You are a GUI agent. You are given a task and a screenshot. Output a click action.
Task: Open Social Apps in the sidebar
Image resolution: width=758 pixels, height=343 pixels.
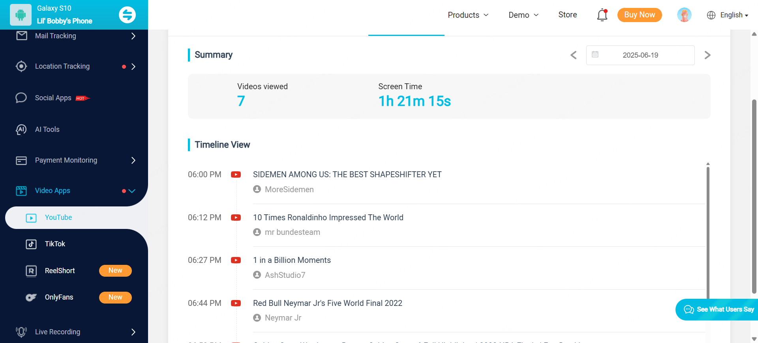coord(53,98)
